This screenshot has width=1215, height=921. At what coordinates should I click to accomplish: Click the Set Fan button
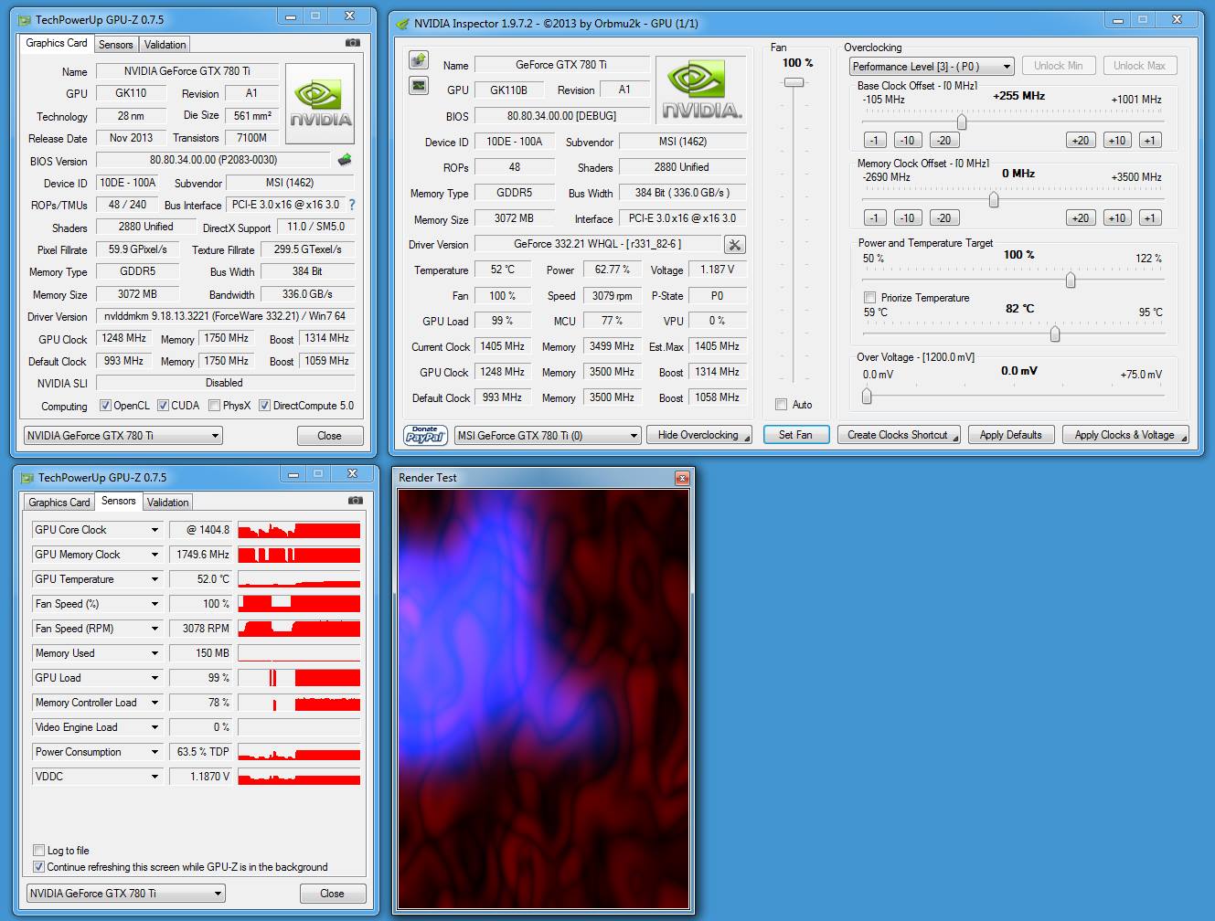[795, 435]
